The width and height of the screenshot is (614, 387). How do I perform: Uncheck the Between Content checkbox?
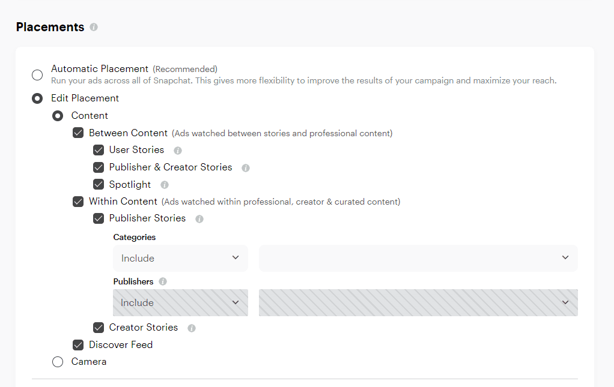[x=78, y=133]
